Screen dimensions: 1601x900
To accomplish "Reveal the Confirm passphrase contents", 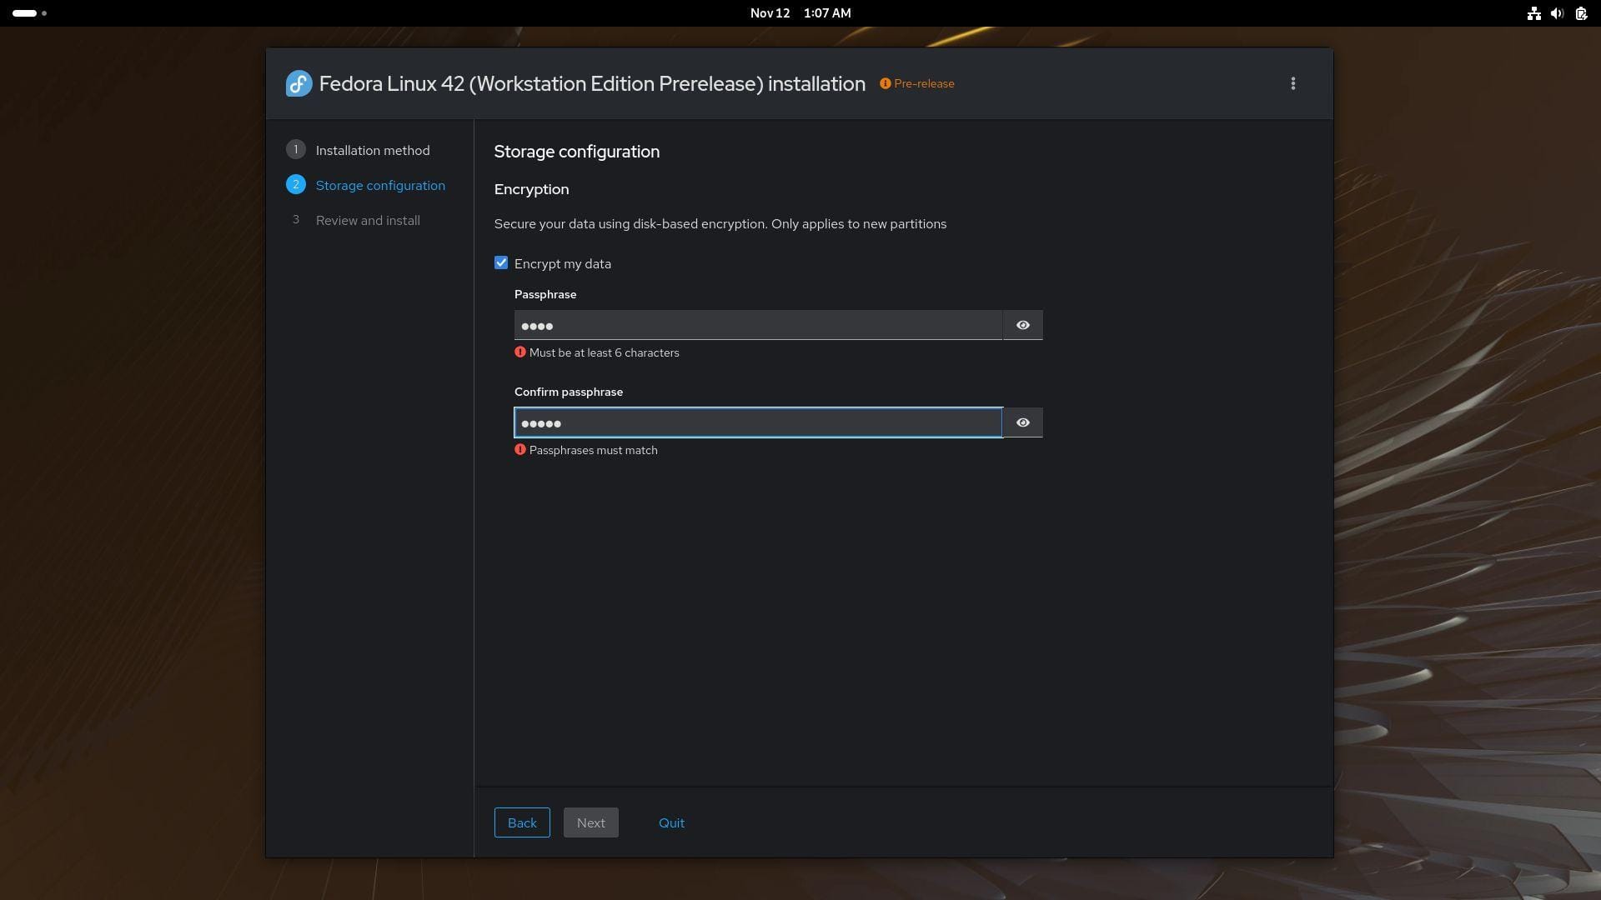I will (x=1022, y=422).
